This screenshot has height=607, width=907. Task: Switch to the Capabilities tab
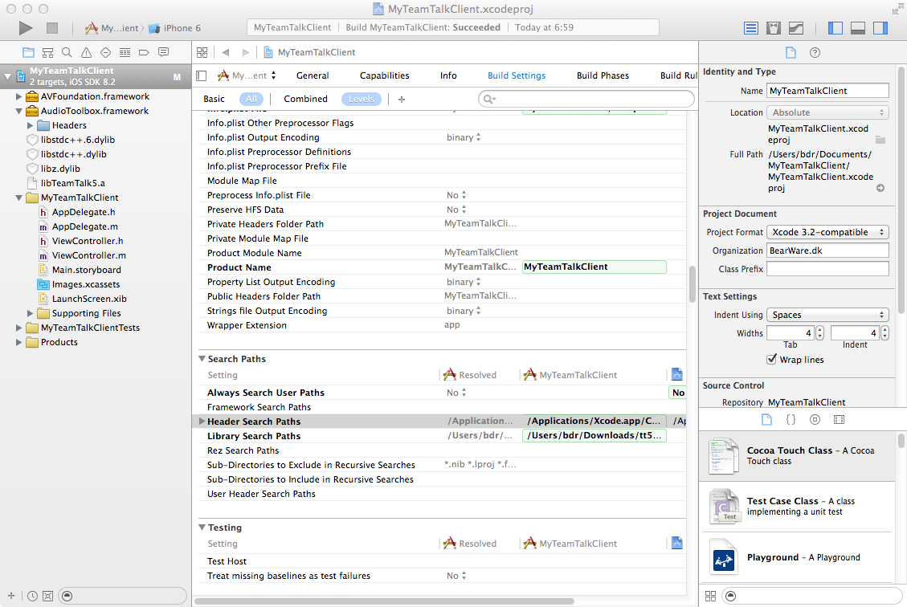[x=384, y=75]
